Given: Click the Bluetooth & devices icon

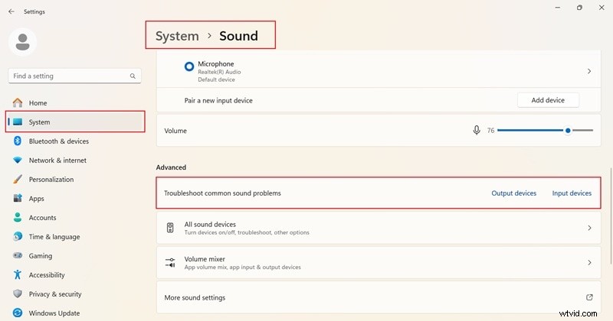Looking at the screenshot, I should point(17,141).
